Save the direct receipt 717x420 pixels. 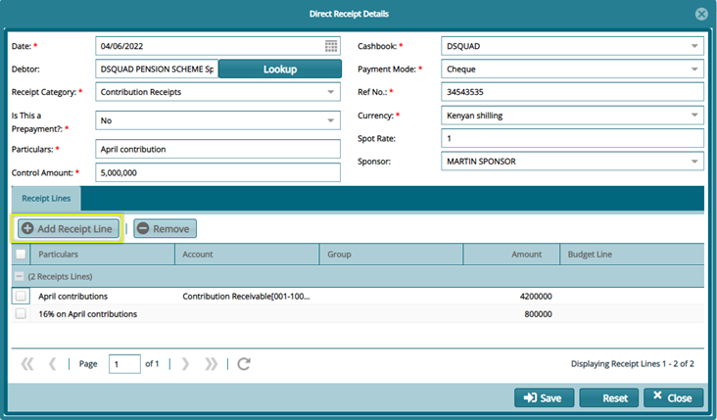(x=545, y=397)
